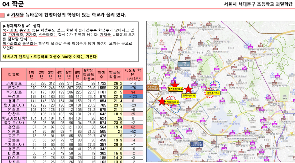Click the yellow 북가좌초(21.5) label on the map

(x=175, y=89)
